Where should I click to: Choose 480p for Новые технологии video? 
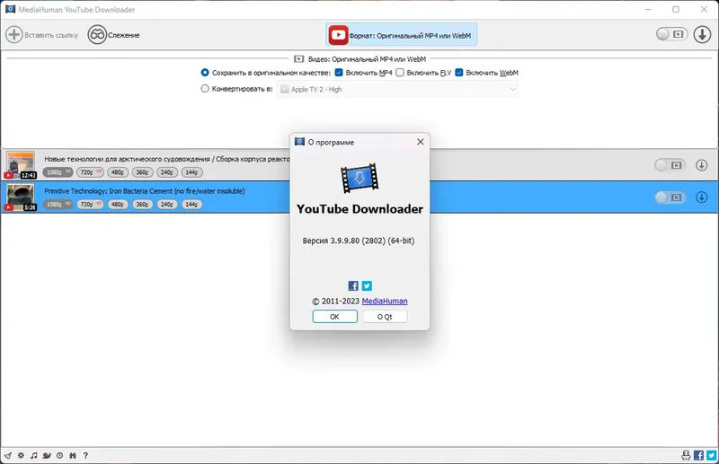118,172
